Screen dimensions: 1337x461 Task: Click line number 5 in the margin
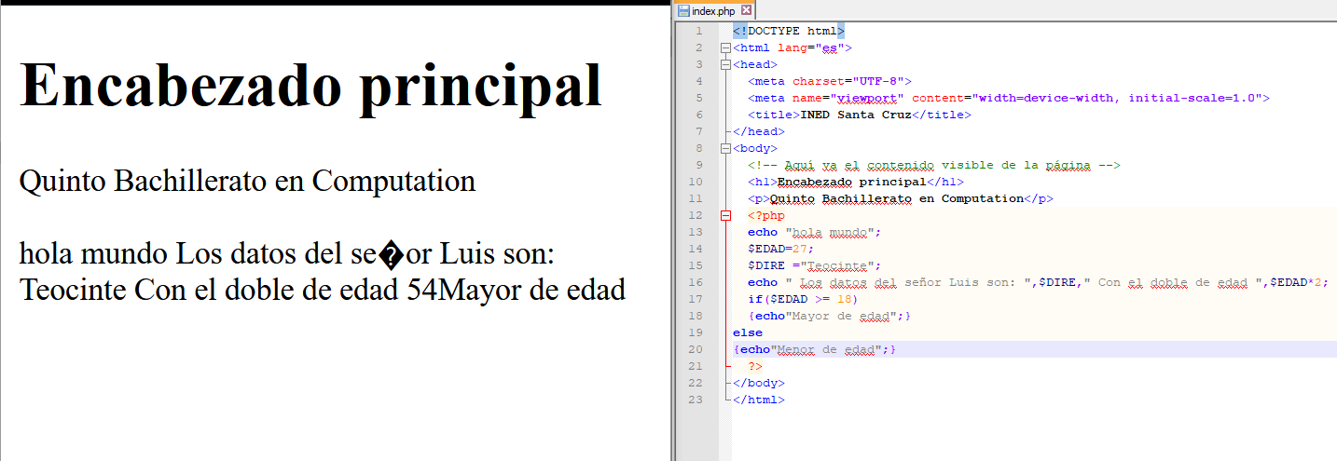coord(699,98)
